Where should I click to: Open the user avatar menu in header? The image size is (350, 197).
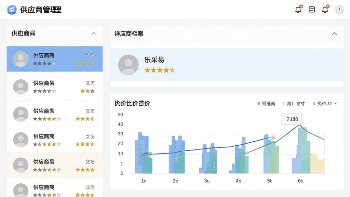click(x=339, y=10)
